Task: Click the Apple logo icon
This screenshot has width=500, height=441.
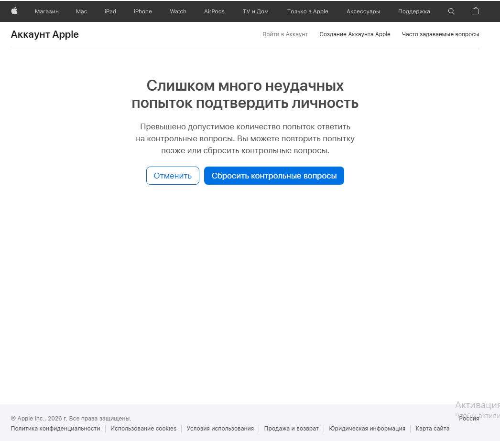Action: [x=14, y=11]
